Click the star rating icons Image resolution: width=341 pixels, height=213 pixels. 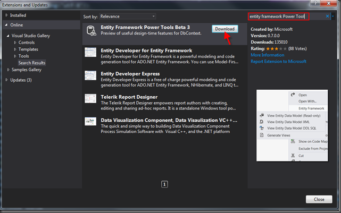[276, 49]
